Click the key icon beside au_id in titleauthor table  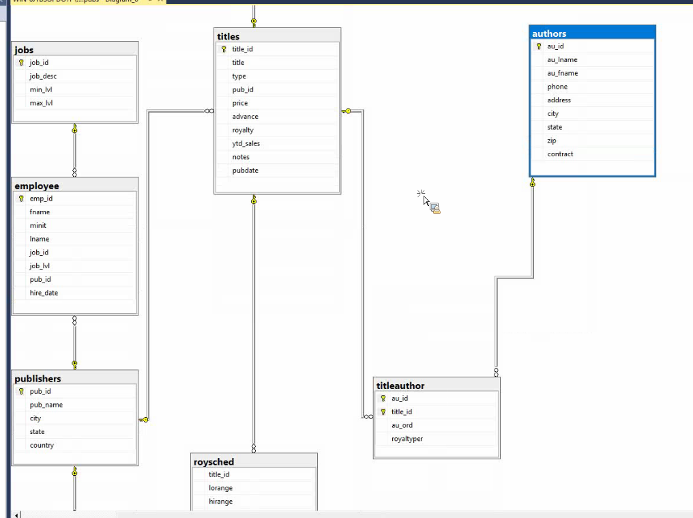[x=383, y=398]
